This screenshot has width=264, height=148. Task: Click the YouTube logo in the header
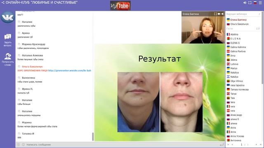point(120,6)
